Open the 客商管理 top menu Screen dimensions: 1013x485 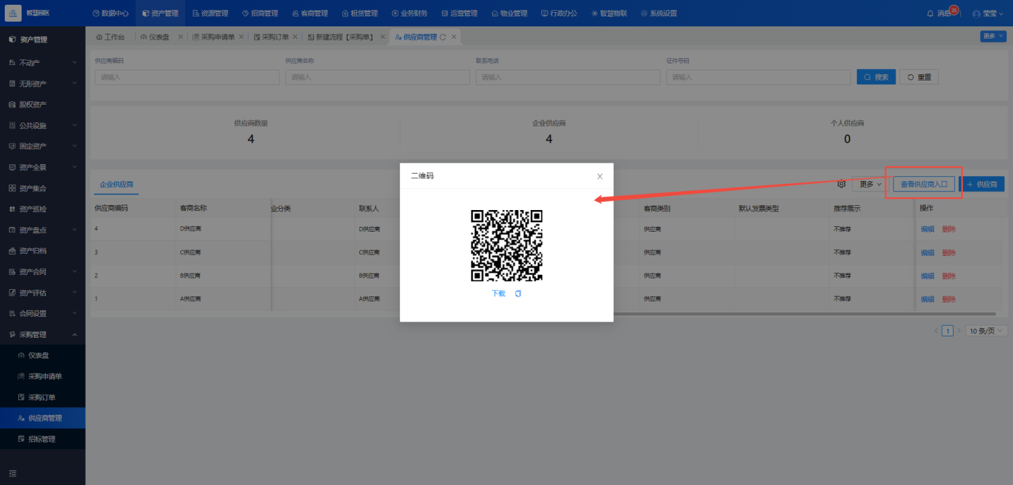pyautogui.click(x=310, y=13)
